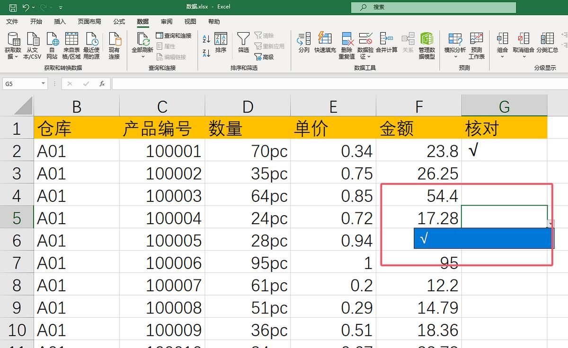Click the 自网站 data icon
The width and height of the screenshot is (568, 348).
[x=52, y=45]
